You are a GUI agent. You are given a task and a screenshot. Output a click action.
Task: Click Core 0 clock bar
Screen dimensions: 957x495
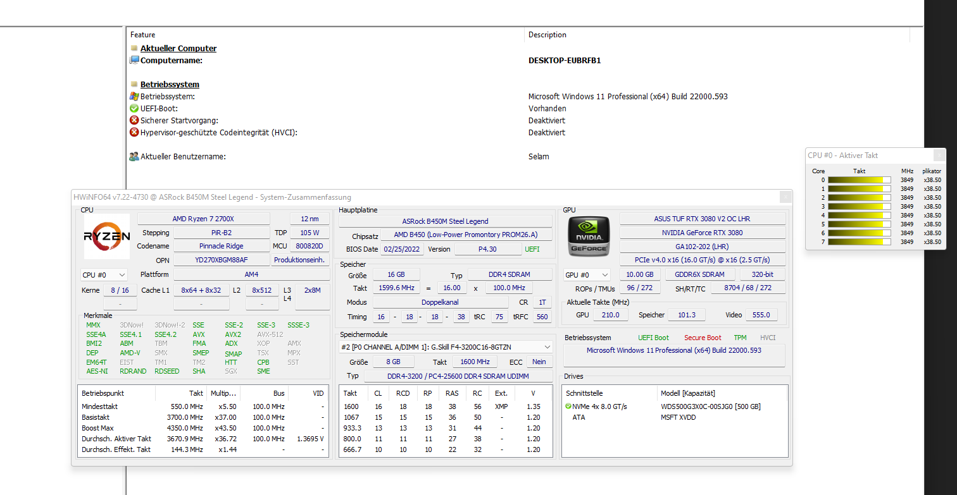pyautogui.click(x=859, y=180)
